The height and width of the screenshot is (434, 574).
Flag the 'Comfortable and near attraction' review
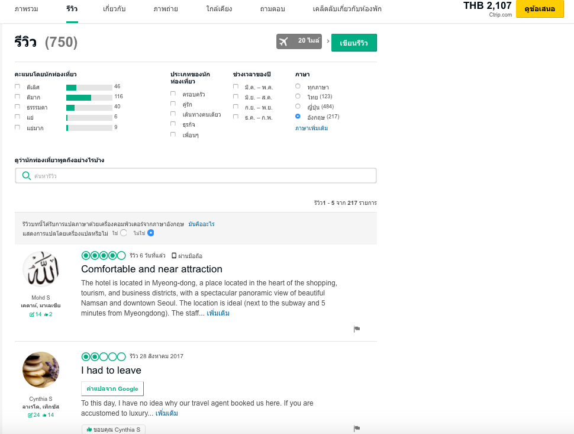tap(357, 329)
